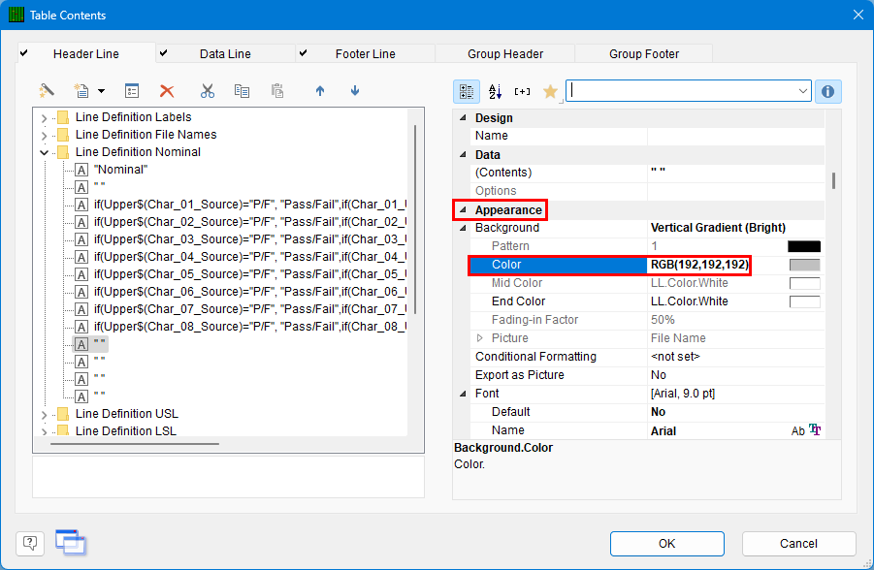
Task: Select the "Nominal" text element
Action: tap(121, 170)
